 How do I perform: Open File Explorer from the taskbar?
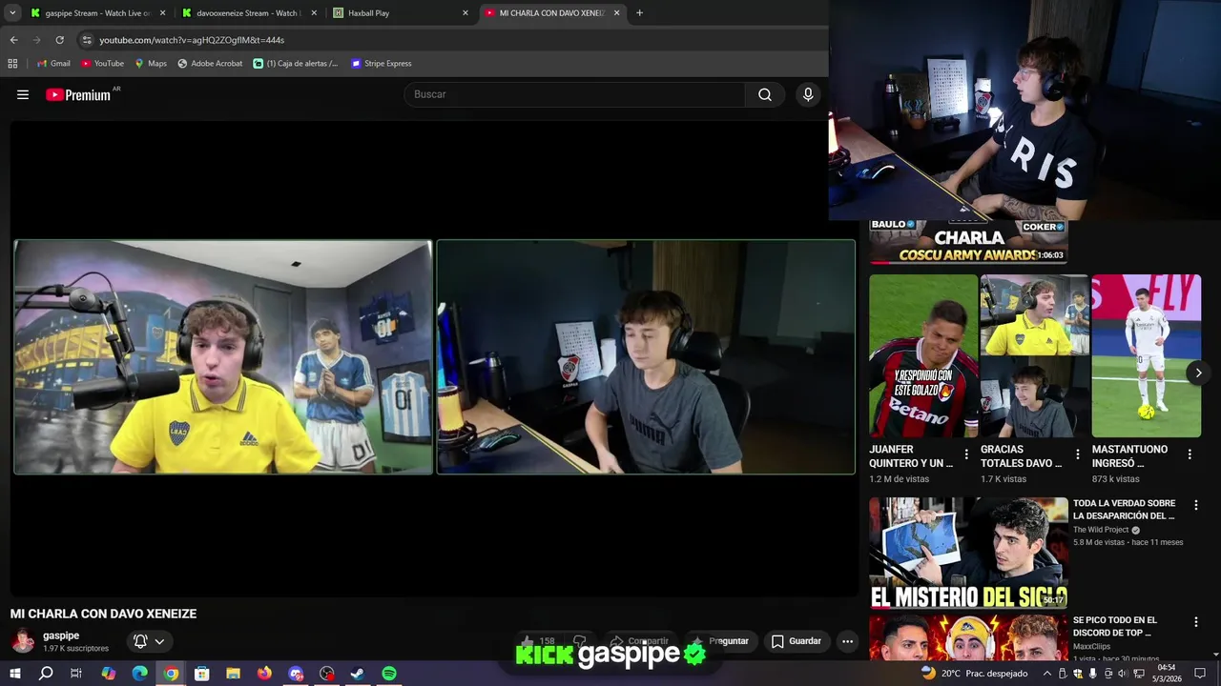(233, 674)
